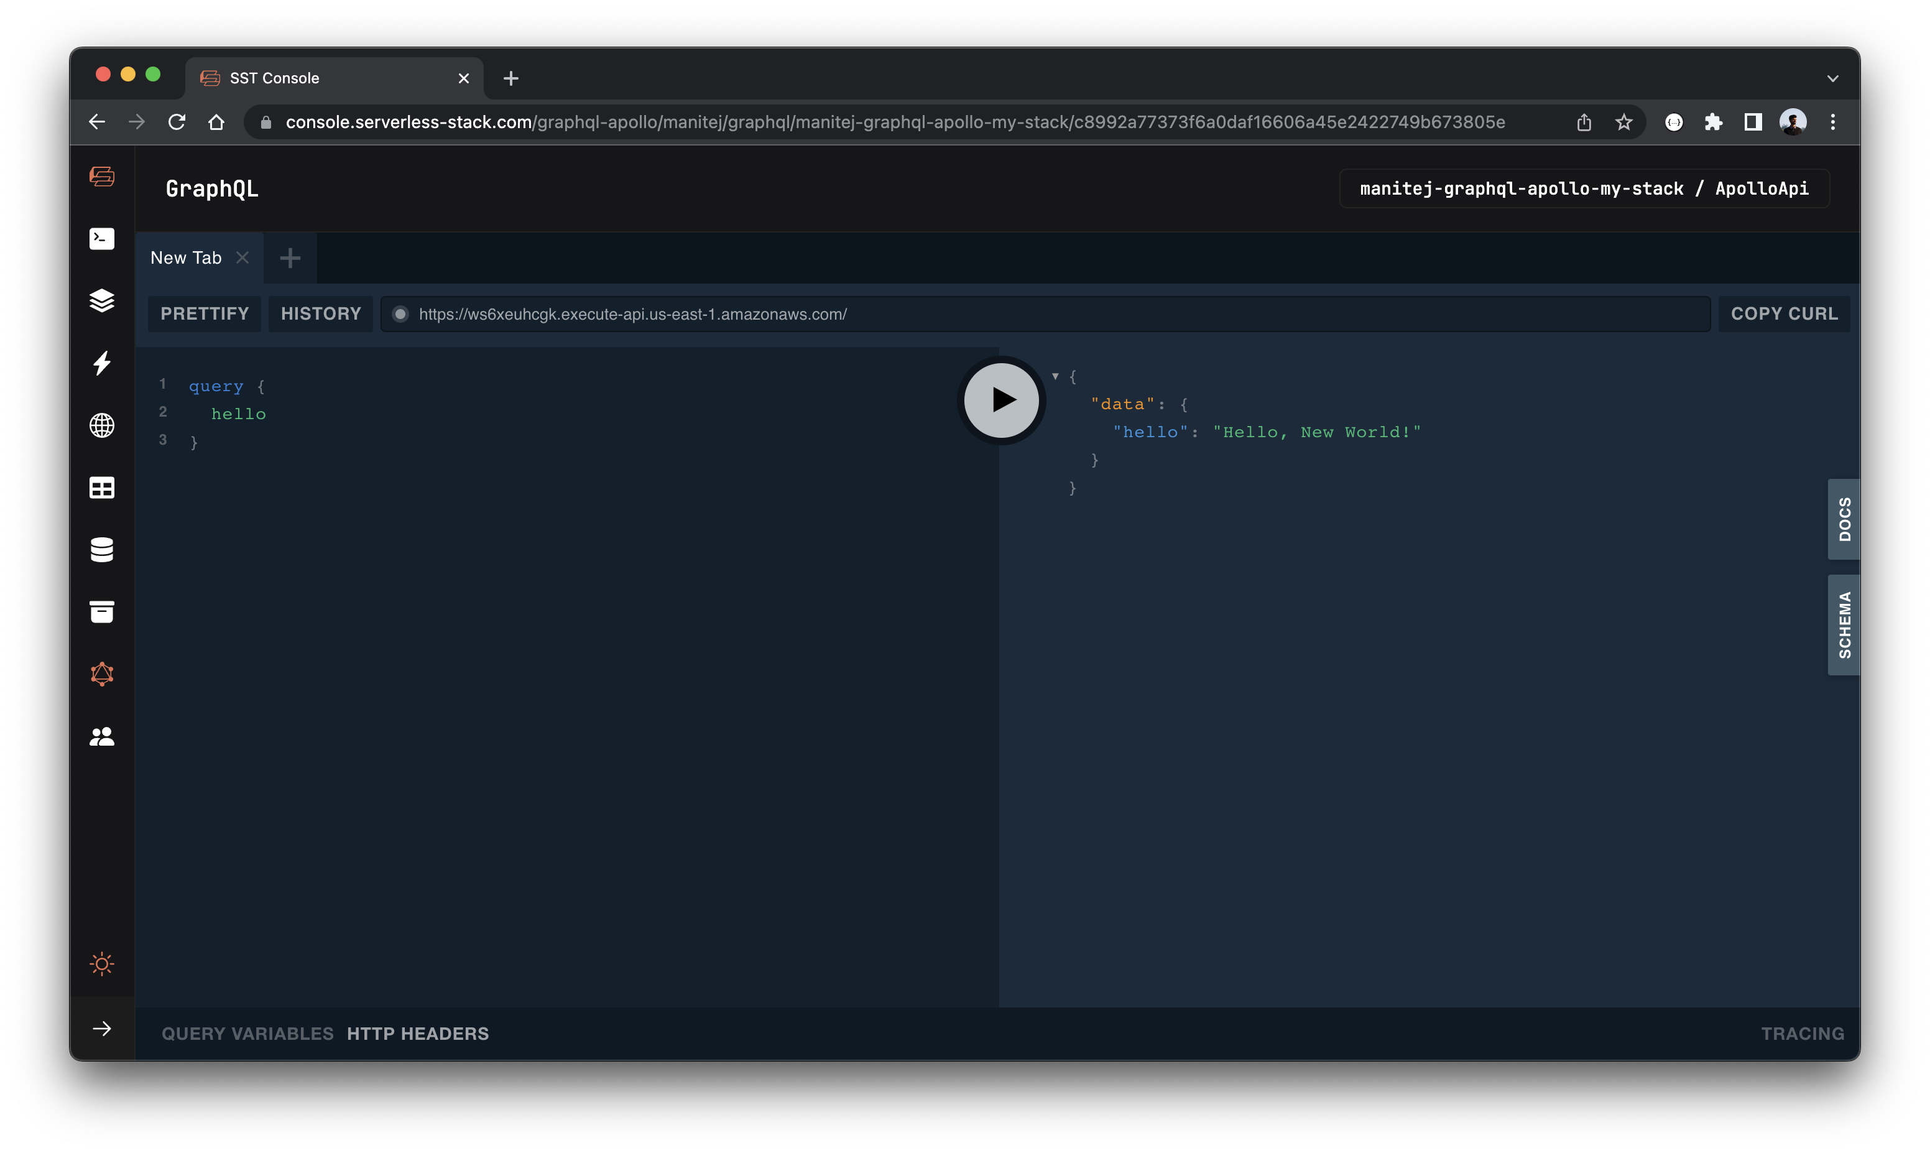Click the COPY CURL button
The width and height of the screenshot is (1930, 1153).
click(1783, 313)
